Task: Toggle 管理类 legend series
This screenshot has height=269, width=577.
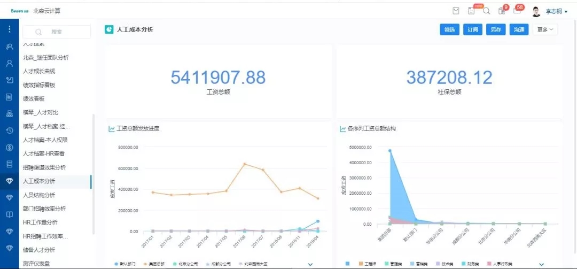Action: [x=393, y=264]
